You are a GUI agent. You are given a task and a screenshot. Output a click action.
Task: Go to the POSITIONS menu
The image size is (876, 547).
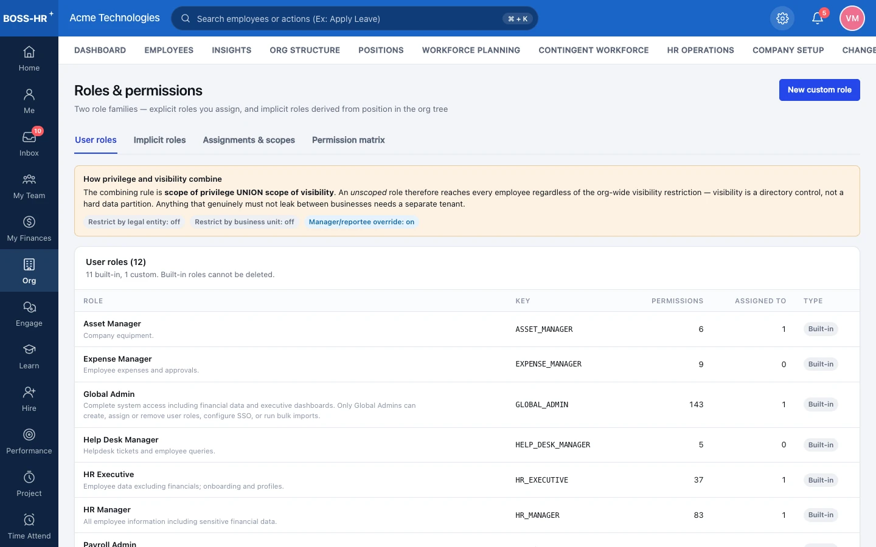coord(381,50)
